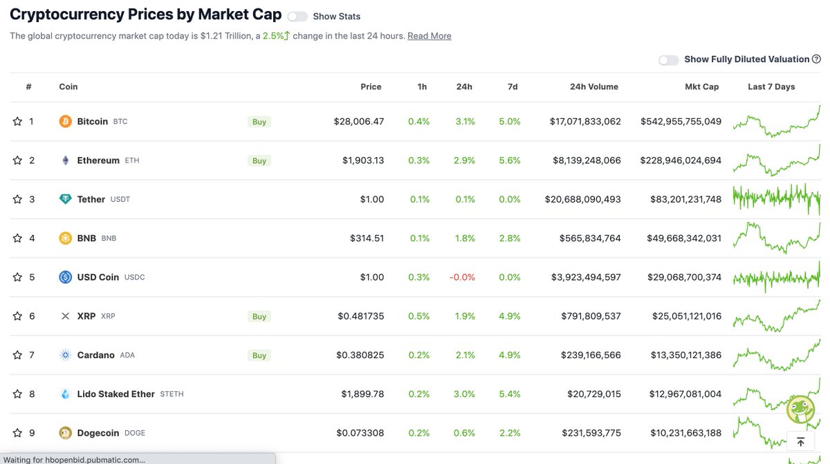Star BNB as a favorite
This screenshot has width=830, height=464.
(x=17, y=238)
